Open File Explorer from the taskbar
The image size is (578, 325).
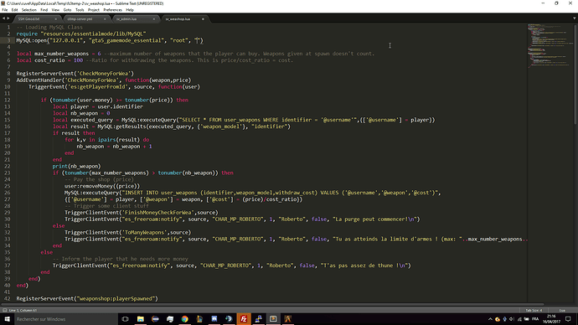pyautogui.click(x=141, y=319)
